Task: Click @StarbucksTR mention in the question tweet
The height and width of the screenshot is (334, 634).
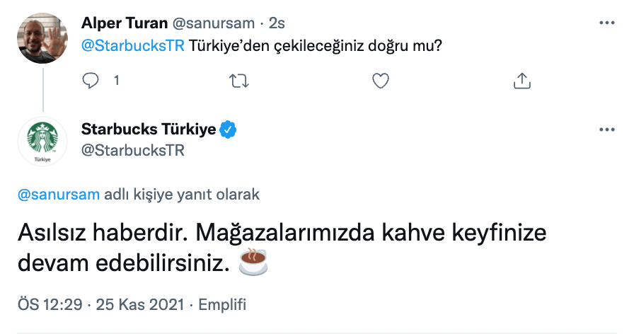Action: [134, 45]
